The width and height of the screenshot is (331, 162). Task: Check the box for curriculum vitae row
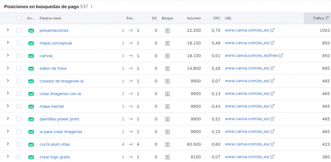(19, 144)
